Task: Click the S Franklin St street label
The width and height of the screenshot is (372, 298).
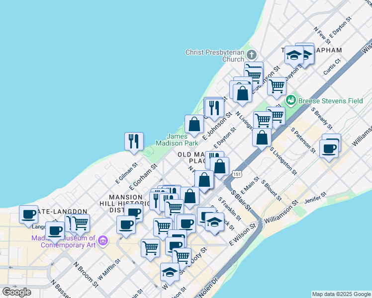Action: coord(229,209)
